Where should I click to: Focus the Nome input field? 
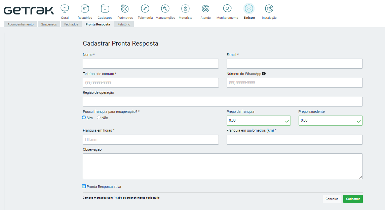click(x=151, y=64)
